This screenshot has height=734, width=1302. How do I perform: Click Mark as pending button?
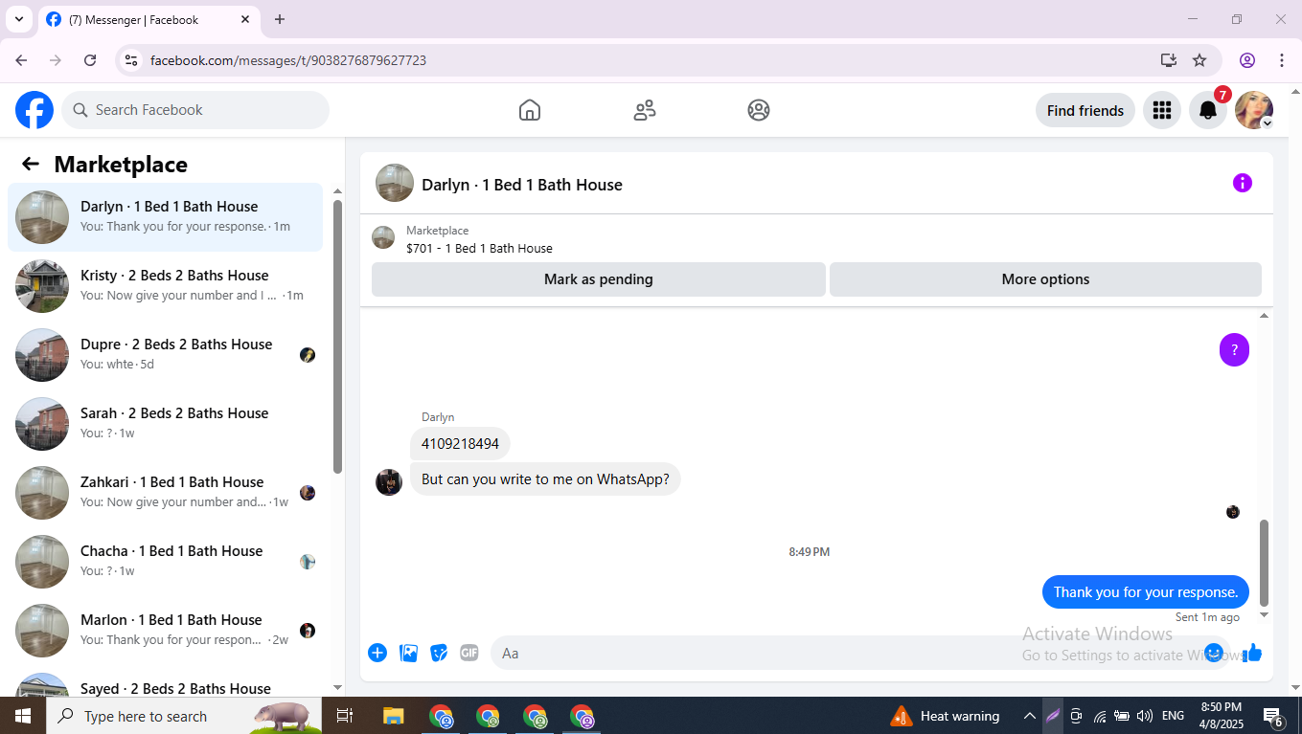pos(599,279)
